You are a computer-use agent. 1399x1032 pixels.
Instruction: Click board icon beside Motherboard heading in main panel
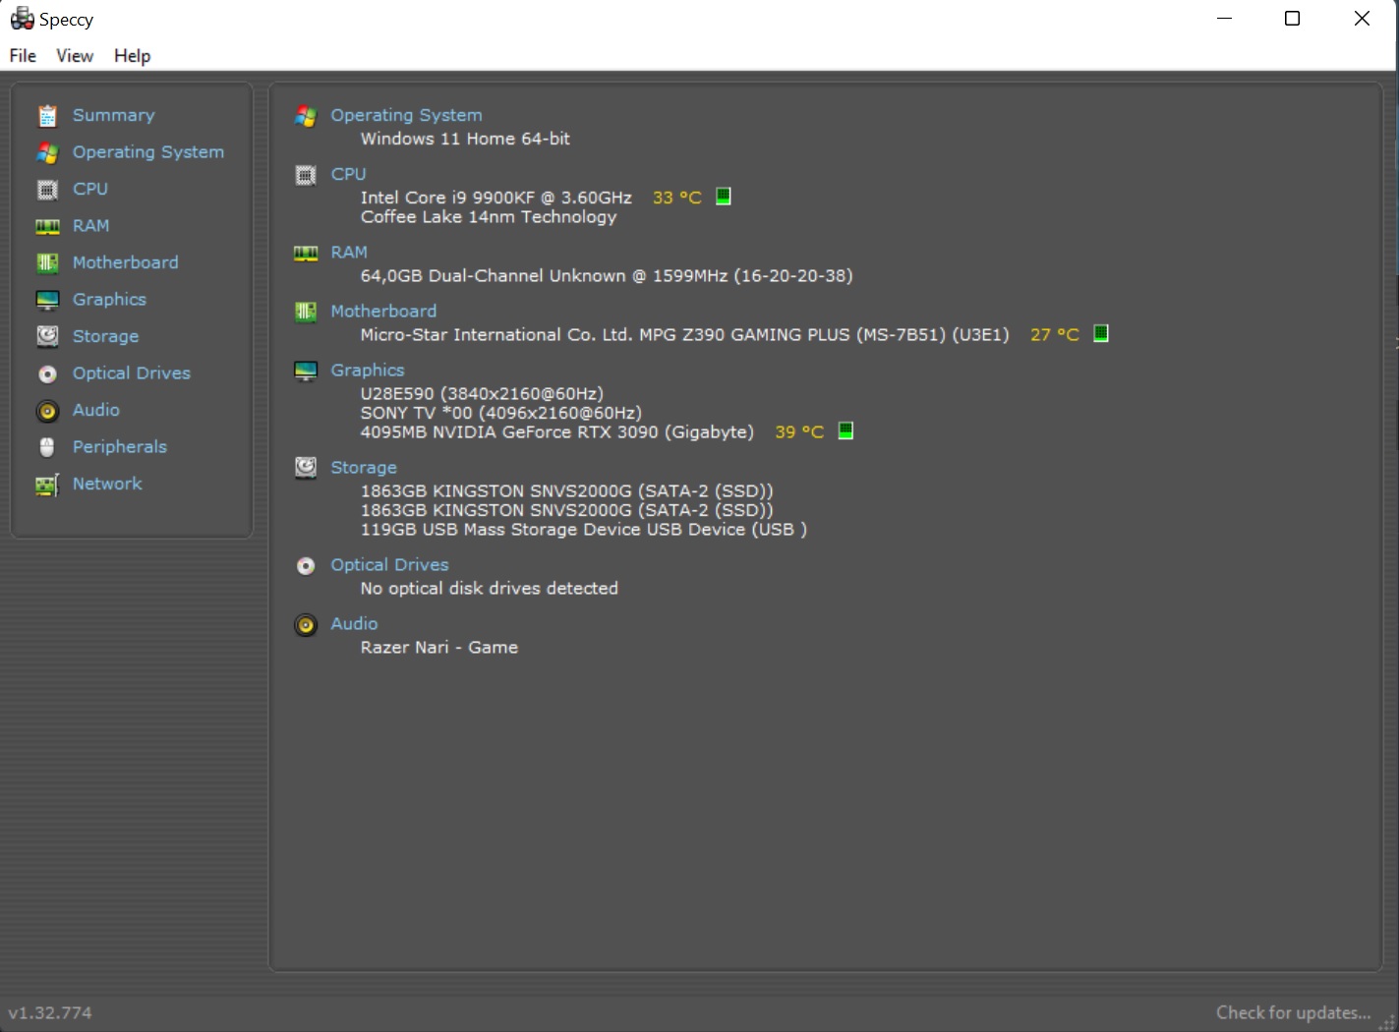tap(306, 312)
